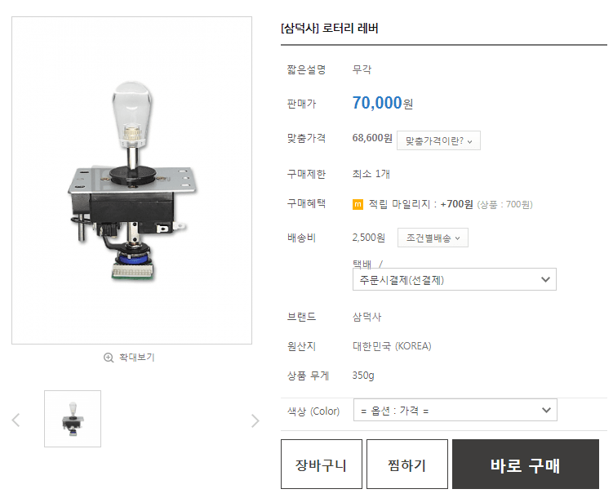Open the 확대보기 enlarged view link
This screenshot has width=613, height=498.
pyautogui.click(x=136, y=358)
